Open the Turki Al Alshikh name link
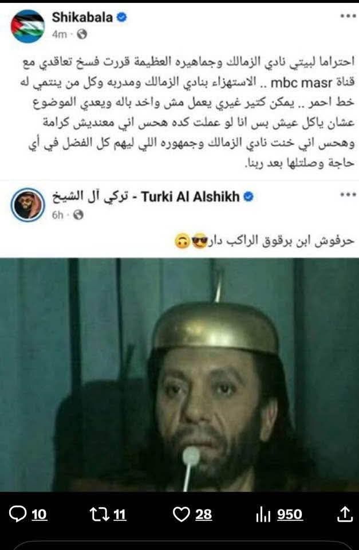359x550 pixels. click(x=146, y=197)
